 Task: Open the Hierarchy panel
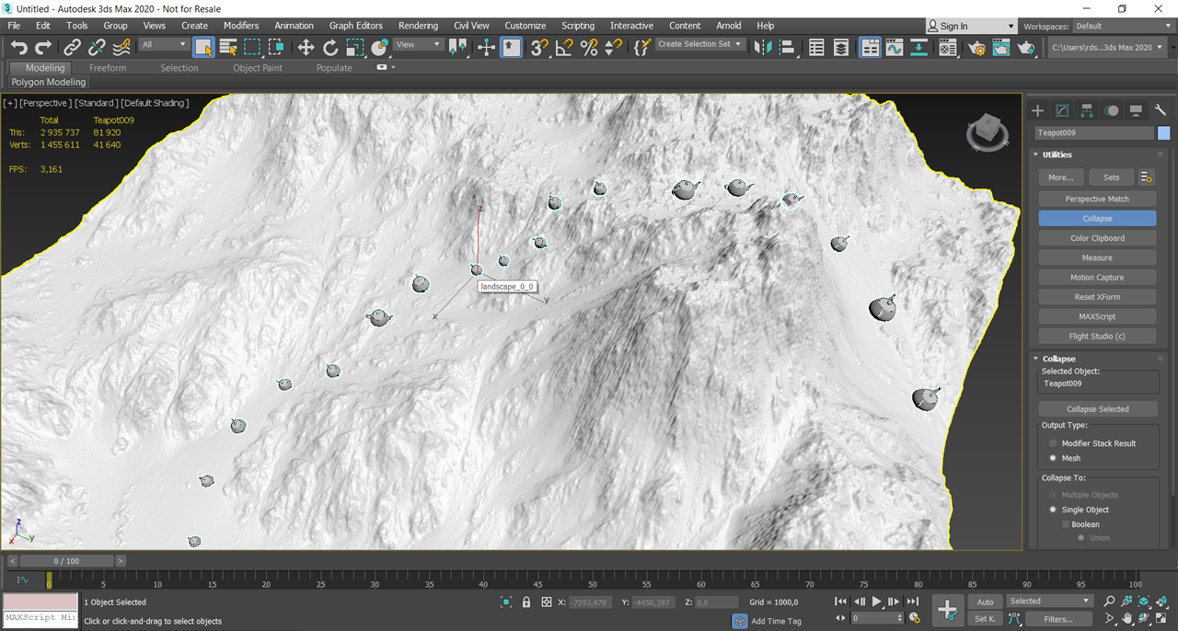[1087, 110]
